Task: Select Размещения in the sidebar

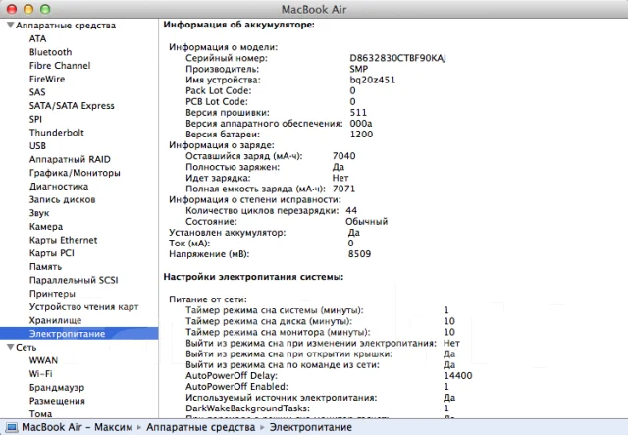Action: point(57,401)
